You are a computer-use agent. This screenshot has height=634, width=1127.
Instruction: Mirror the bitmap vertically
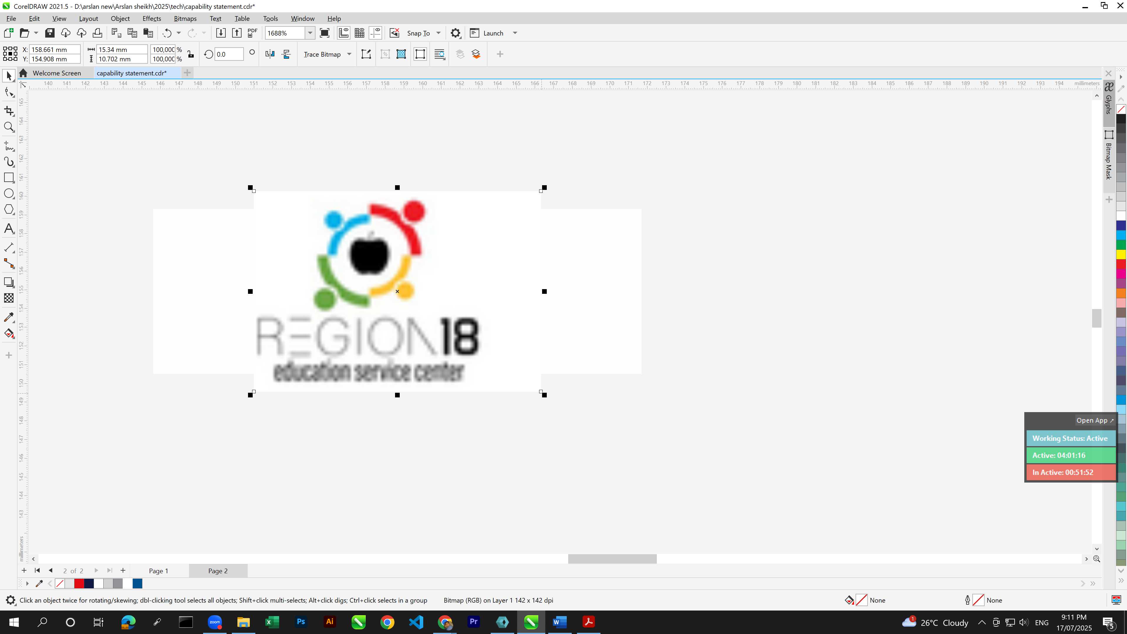[x=286, y=54]
